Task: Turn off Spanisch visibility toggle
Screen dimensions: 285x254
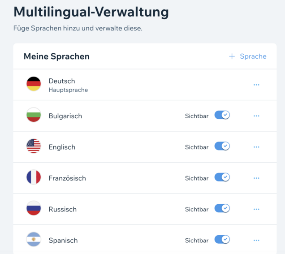Action: (222, 239)
